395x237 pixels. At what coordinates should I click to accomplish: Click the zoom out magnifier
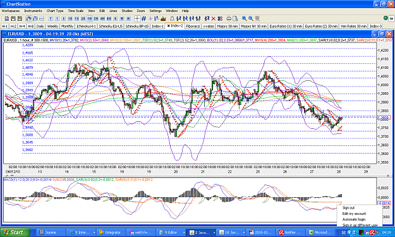click(x=251, y=18)
